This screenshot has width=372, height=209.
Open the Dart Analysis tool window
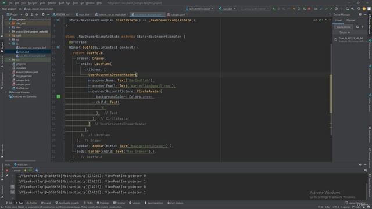(176, 203)
